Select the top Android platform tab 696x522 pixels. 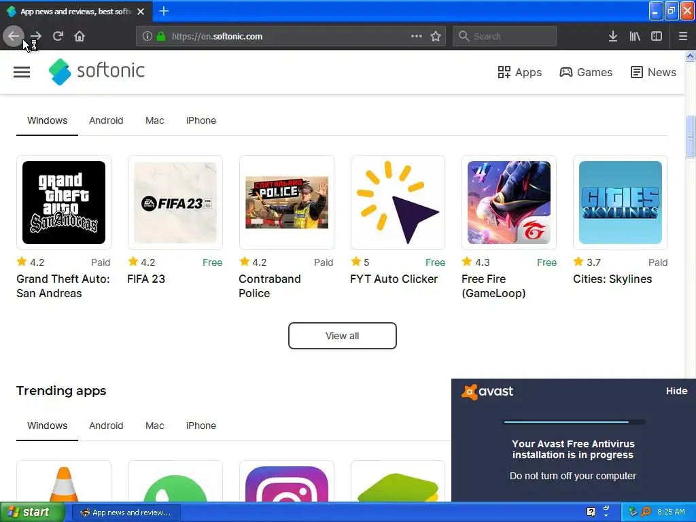[106, 120]
